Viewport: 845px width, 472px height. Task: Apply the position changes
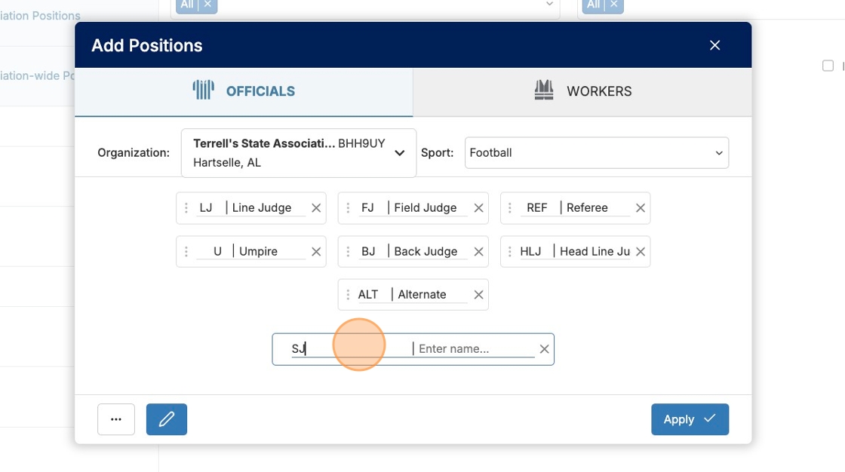click(690, 419)
